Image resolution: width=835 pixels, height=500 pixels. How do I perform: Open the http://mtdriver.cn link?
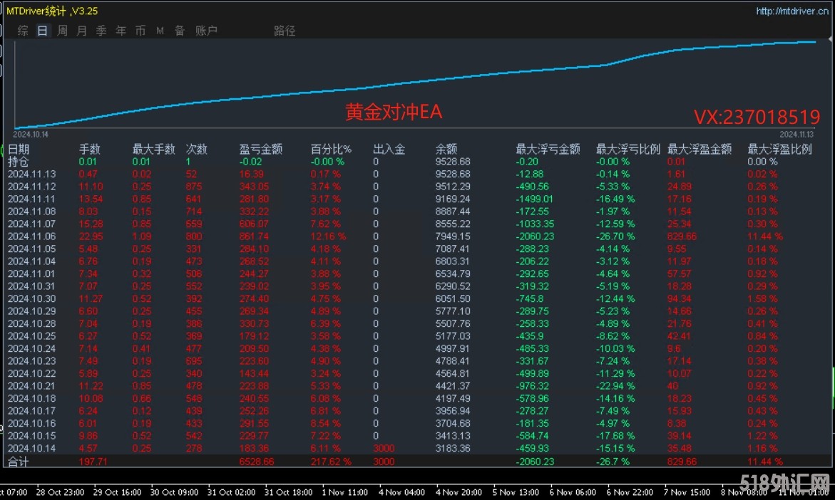[x=792, y=11]
